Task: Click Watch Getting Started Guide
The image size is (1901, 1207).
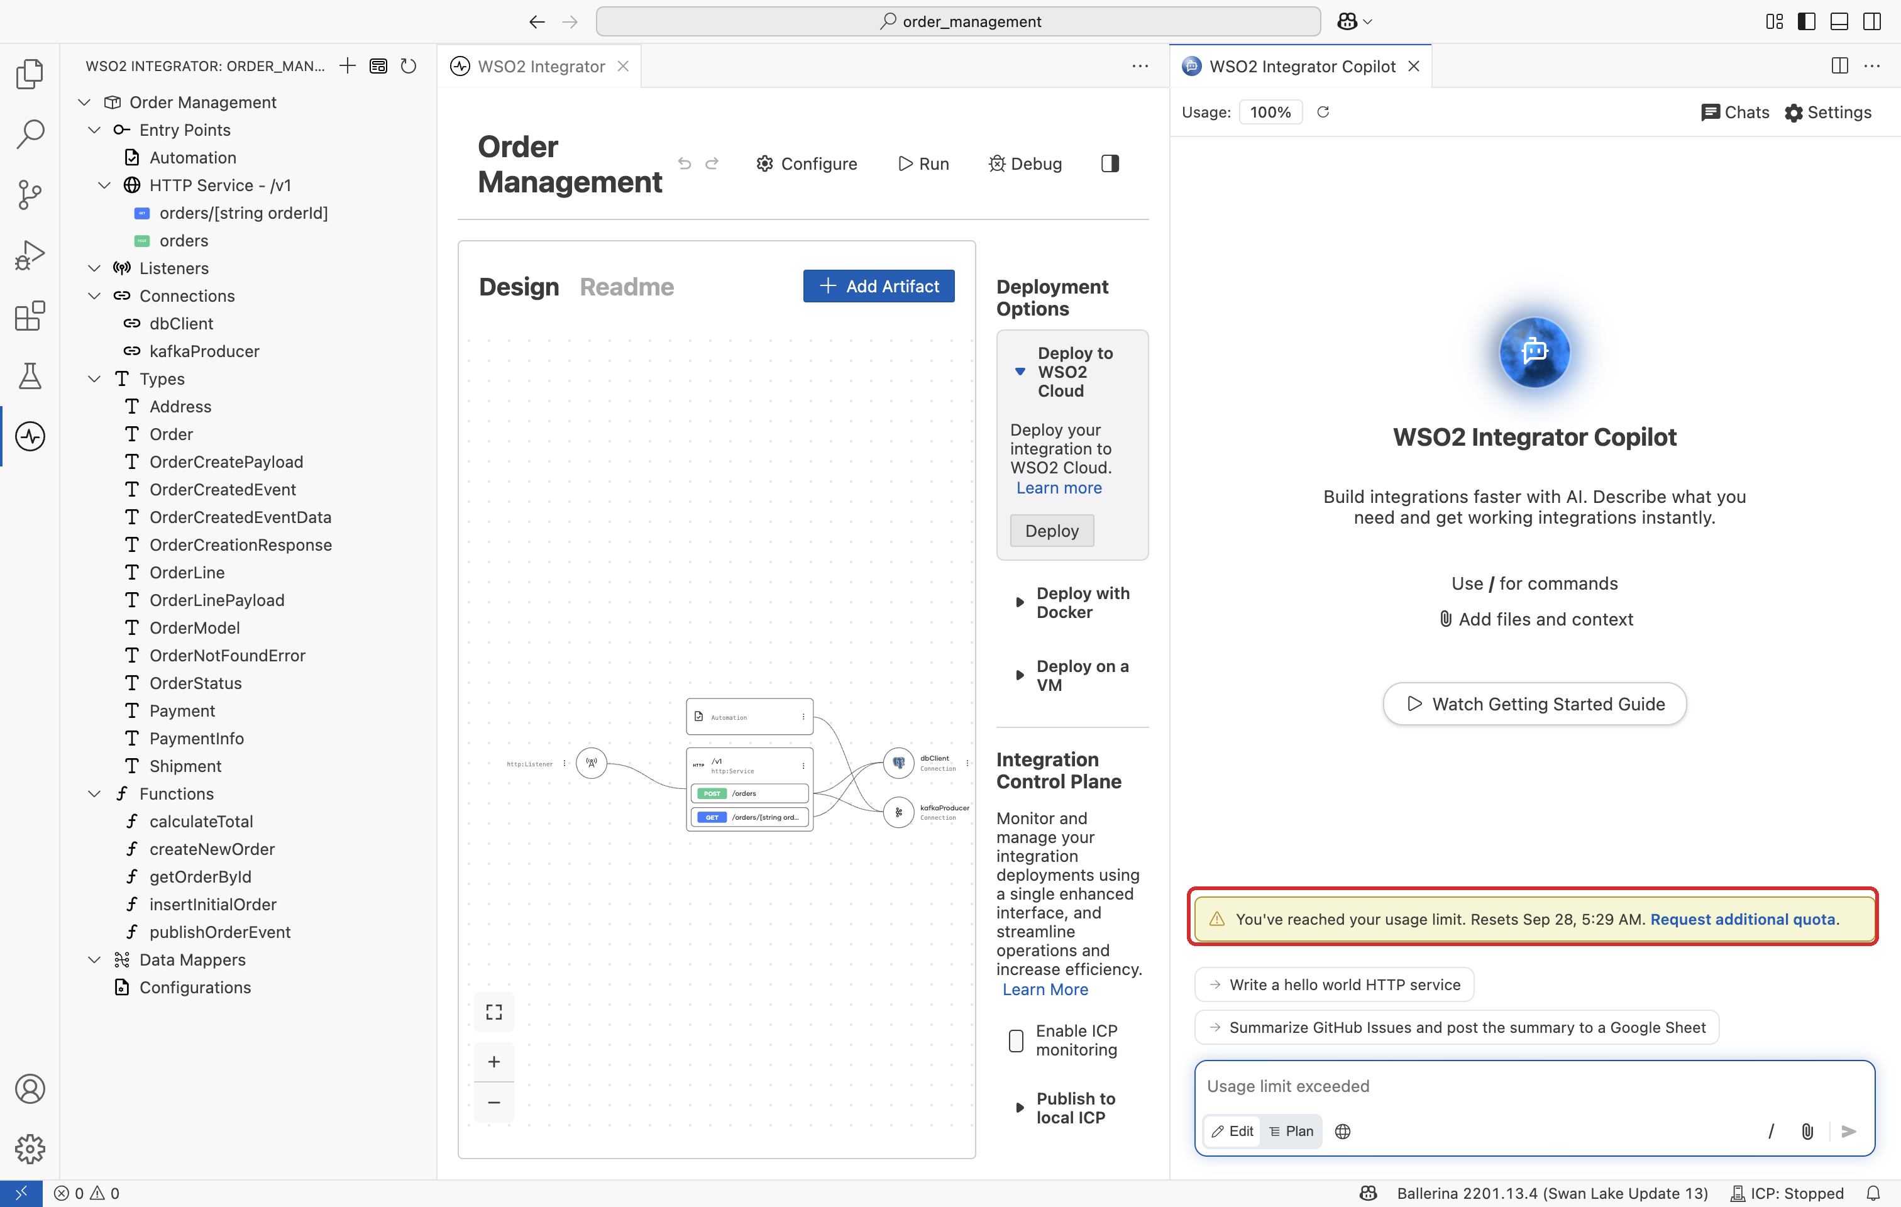Action: pos(1535,703)
